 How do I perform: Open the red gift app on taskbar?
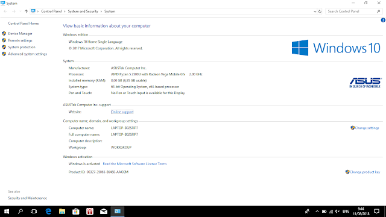point(90,212)
